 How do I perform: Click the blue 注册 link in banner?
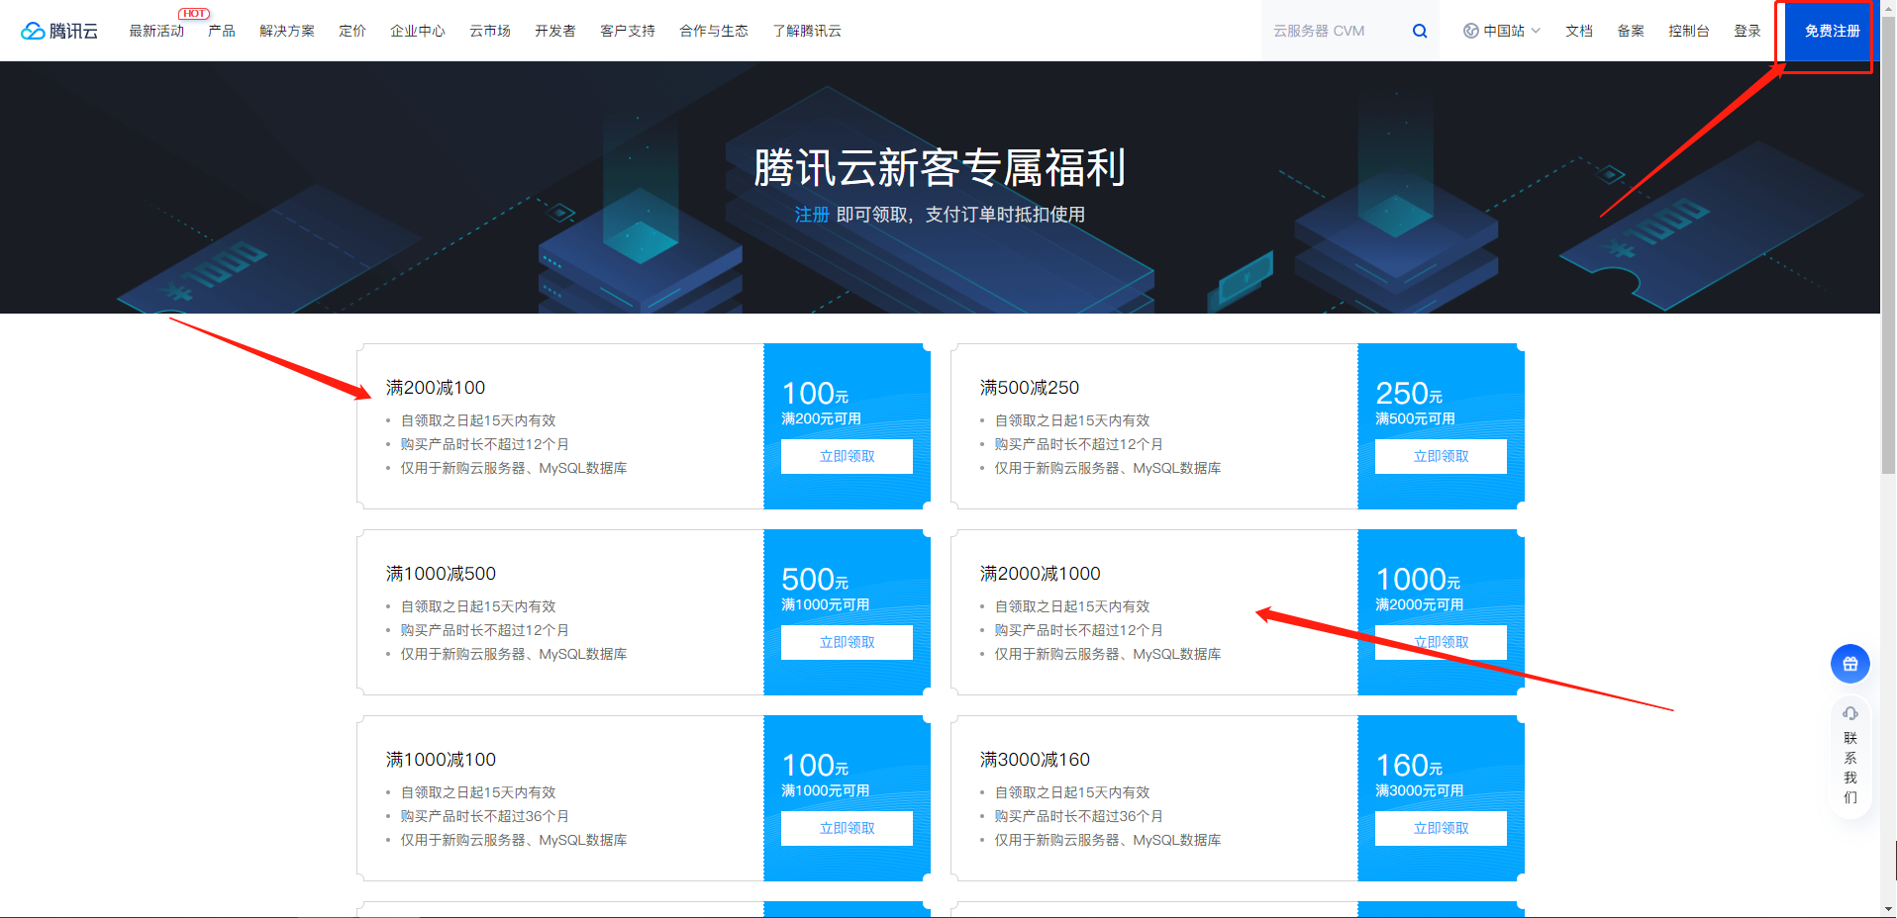[x=812, y=215]
